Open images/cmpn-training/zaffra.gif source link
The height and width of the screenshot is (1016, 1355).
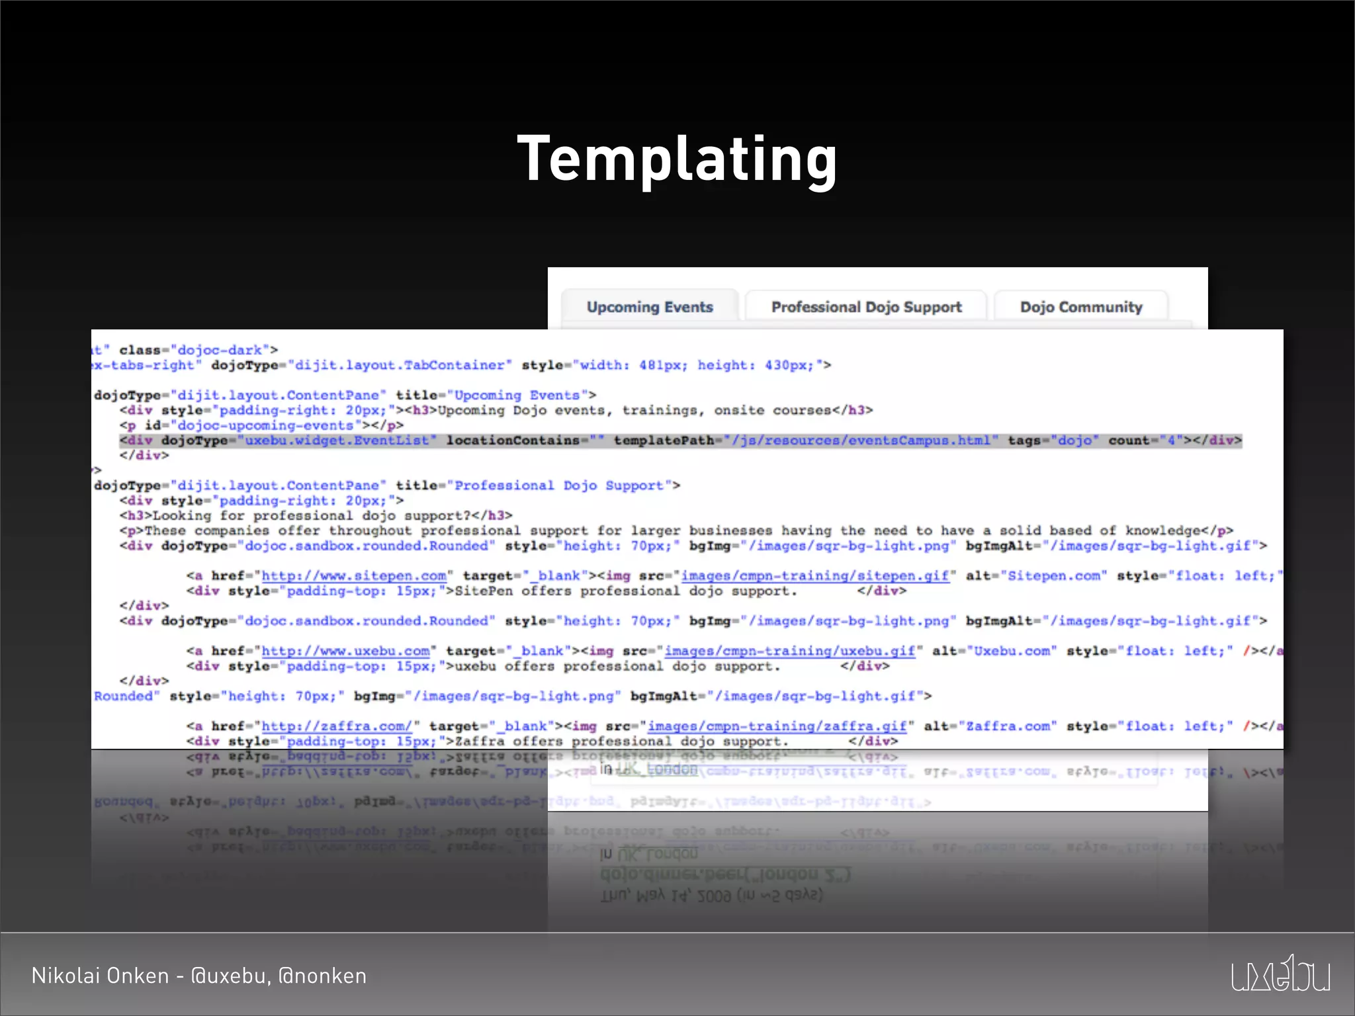click(x=777, y=726)
